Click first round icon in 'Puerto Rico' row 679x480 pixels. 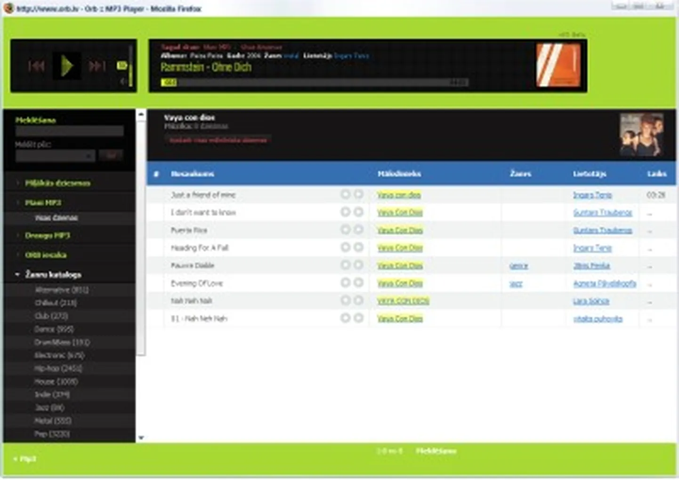(345, 229)
